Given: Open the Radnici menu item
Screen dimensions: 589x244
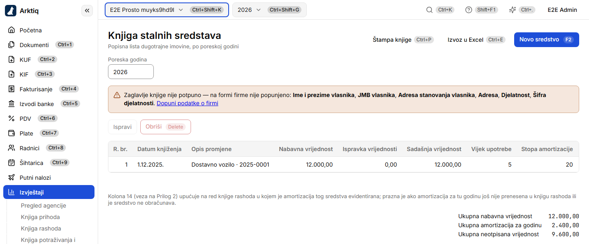Looking at the screenshot, I should [x=49, y=148].
